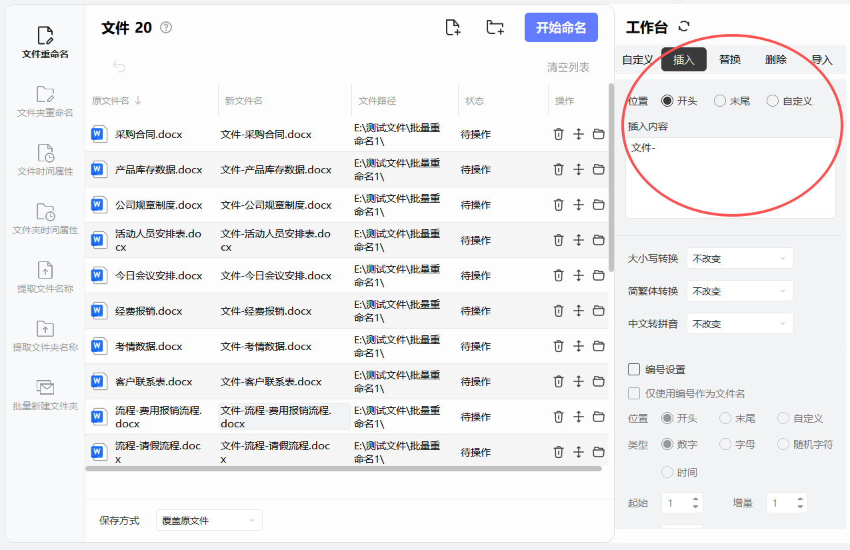Click the 开始命名 button
Image resolution: width=850 pixels, height=550 pixels.
561,27
